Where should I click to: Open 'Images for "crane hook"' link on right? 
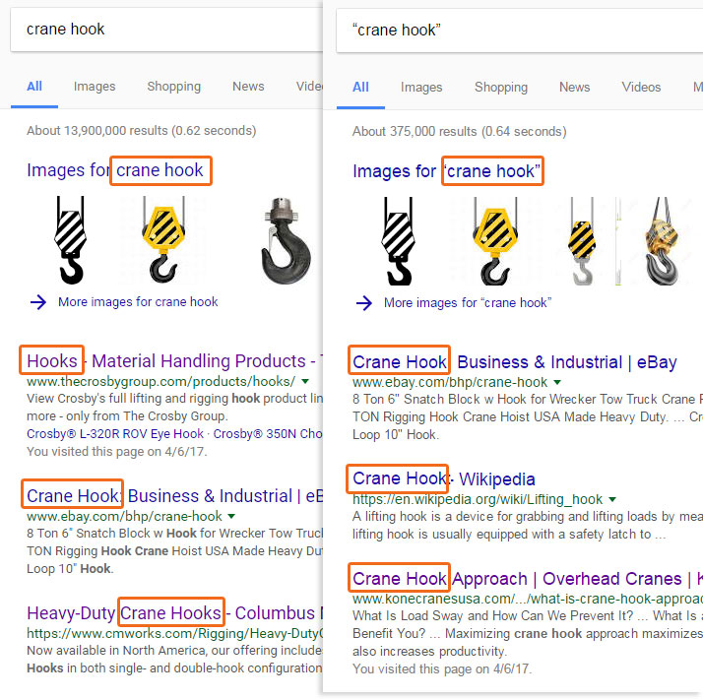click(447, 171)
